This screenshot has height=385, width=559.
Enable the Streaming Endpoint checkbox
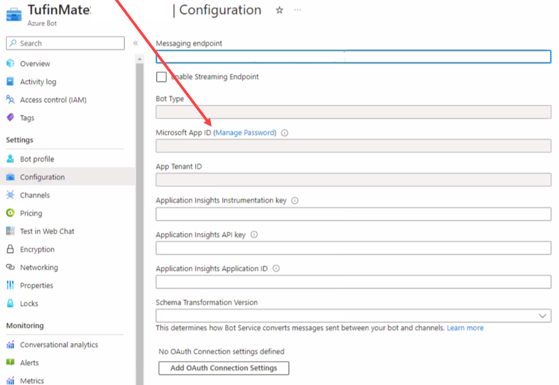(161, 77)
